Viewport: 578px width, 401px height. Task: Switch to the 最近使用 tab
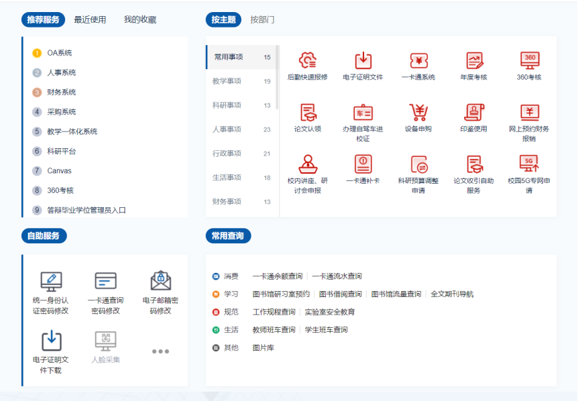[90, 19]
